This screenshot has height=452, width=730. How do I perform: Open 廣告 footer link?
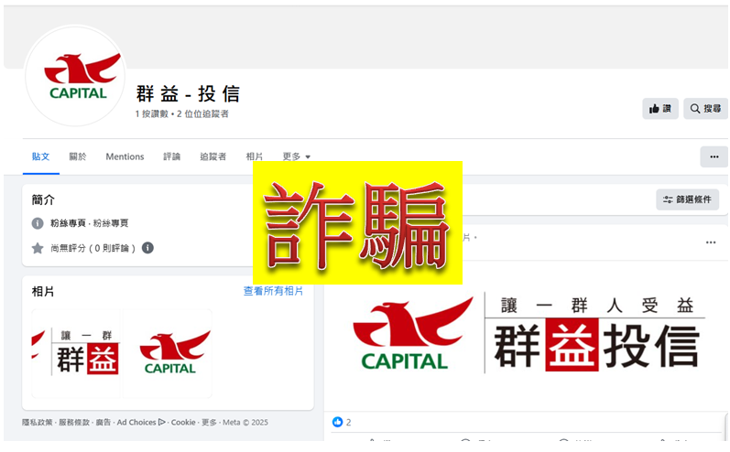[x=104, y=422]
